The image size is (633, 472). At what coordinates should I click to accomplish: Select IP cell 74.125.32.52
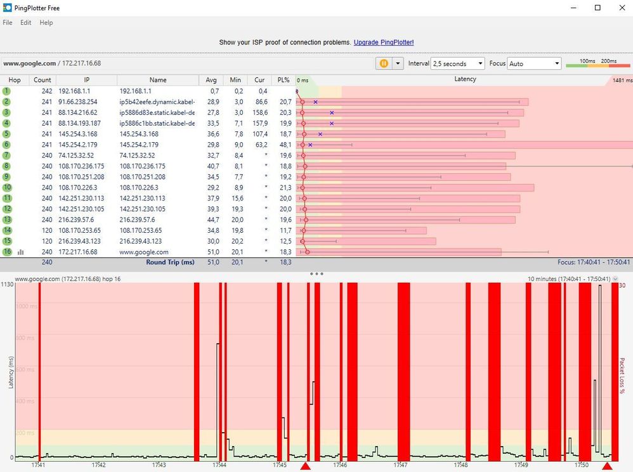click(76, 155)
